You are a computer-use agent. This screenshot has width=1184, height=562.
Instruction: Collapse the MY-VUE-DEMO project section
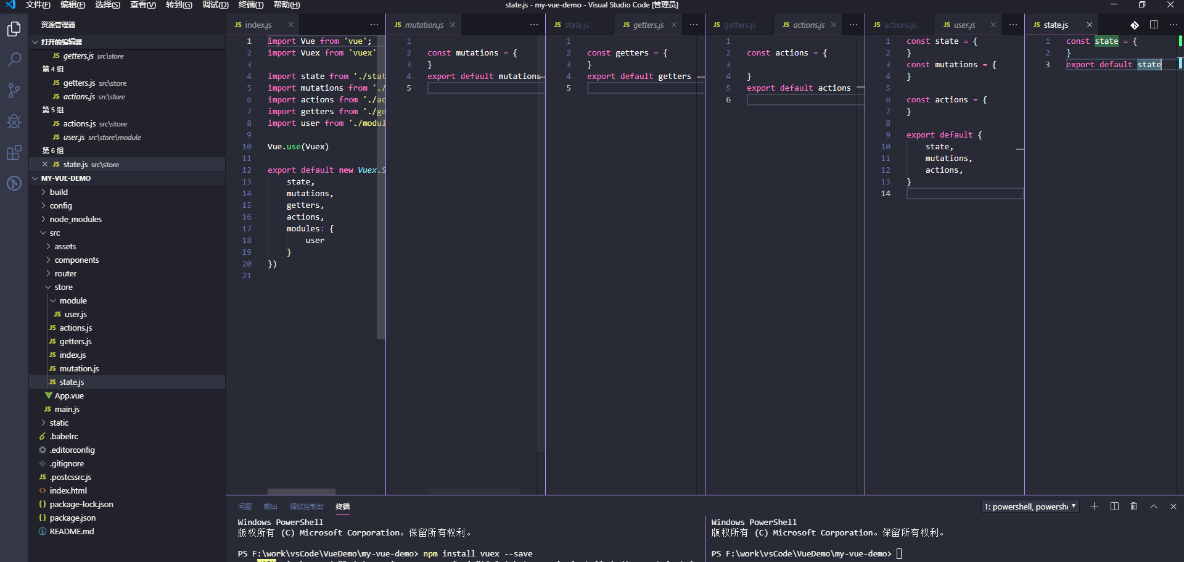pyautogui.click(x=126, y=178)
